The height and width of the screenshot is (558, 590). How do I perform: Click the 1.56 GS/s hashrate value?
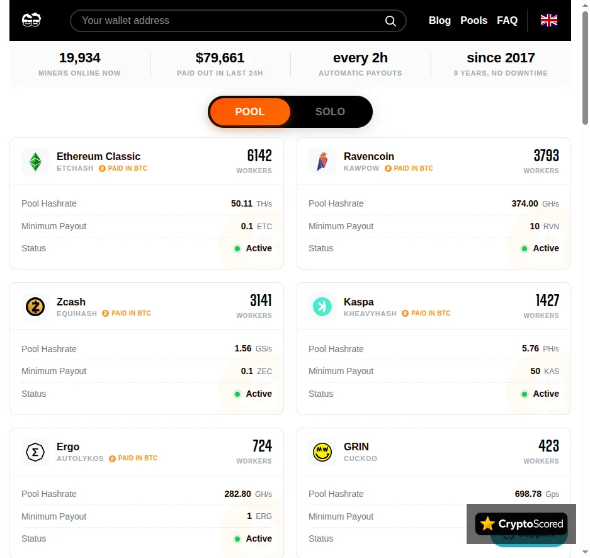pos(253,348)
